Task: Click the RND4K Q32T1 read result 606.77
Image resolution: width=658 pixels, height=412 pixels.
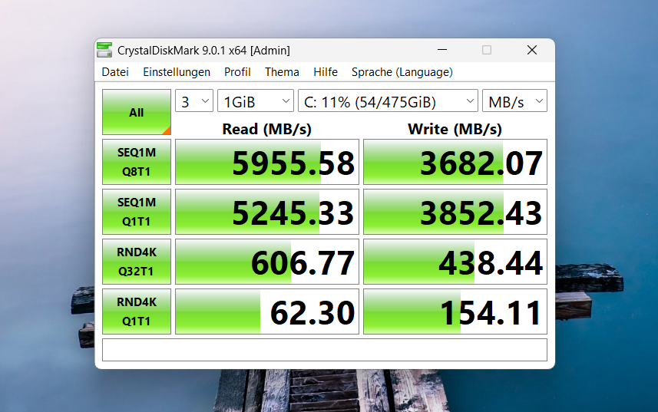Action: tap(267, 262)
